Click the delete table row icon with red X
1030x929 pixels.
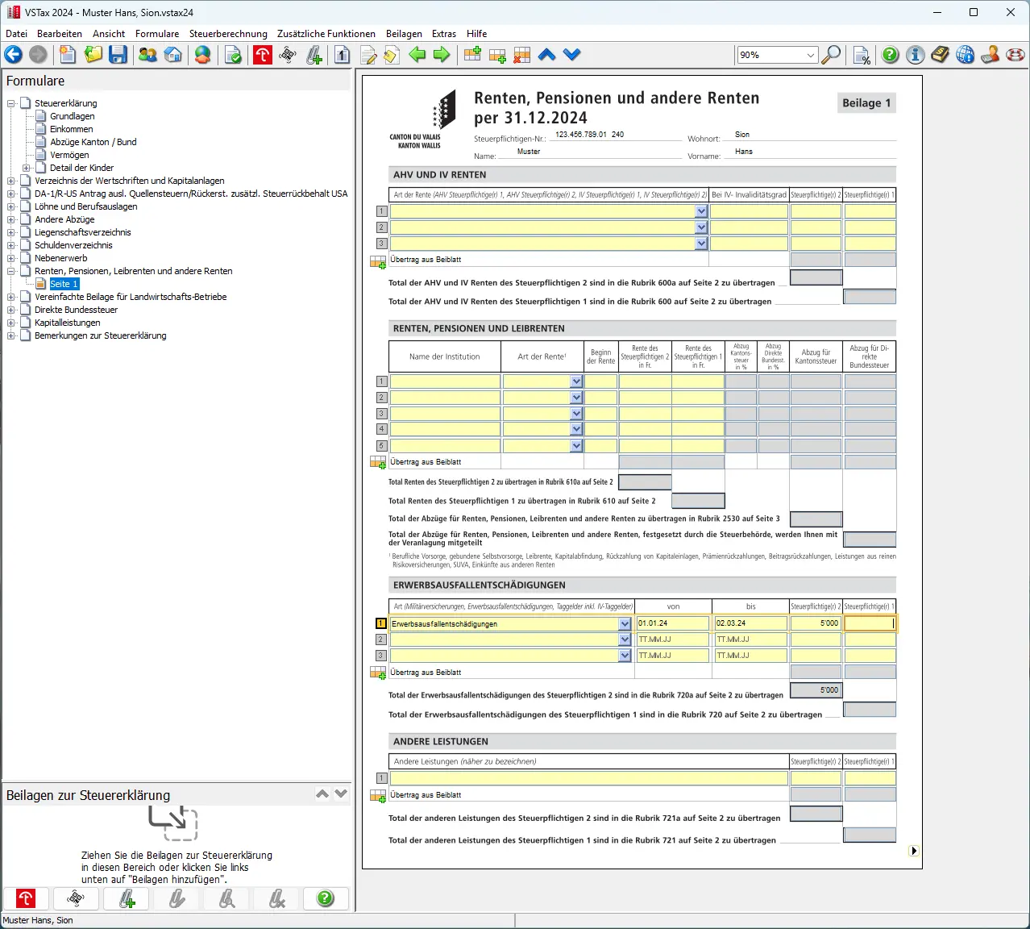point(522,55)
